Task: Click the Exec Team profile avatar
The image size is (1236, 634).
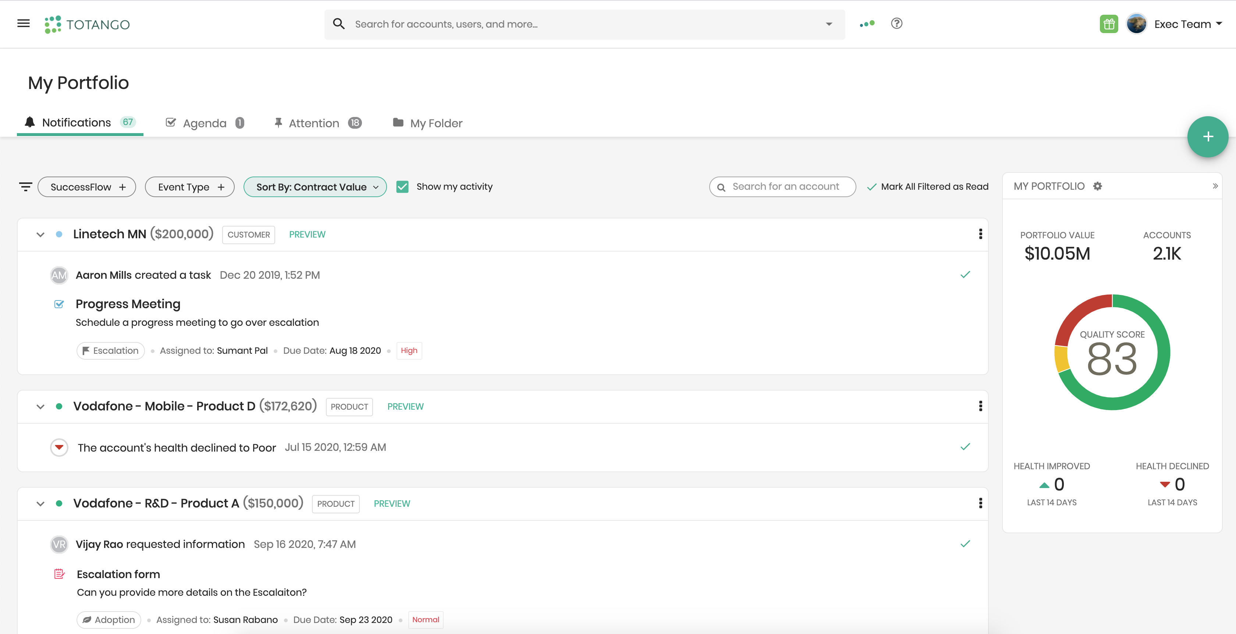Action: click(1136, 24)
